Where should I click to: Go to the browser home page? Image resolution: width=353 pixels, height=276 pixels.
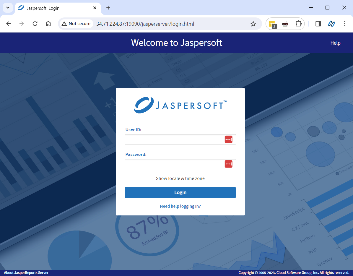click(x=48, y=24)
